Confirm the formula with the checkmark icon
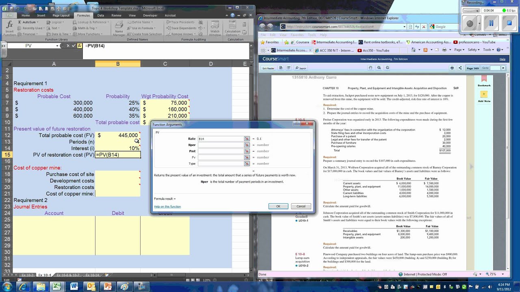The height and width of the screenshot is (292, 520). tap(74, 46)
